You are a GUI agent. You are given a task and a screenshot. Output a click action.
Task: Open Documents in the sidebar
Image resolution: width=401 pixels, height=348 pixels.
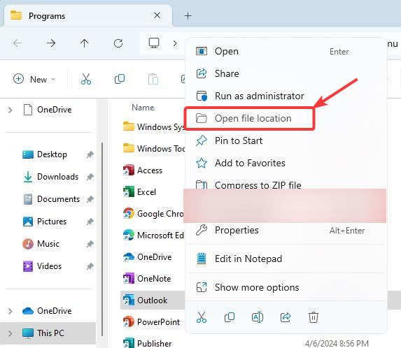52,199
